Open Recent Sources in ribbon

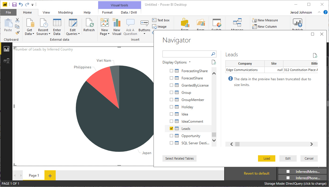coord(43,27)
